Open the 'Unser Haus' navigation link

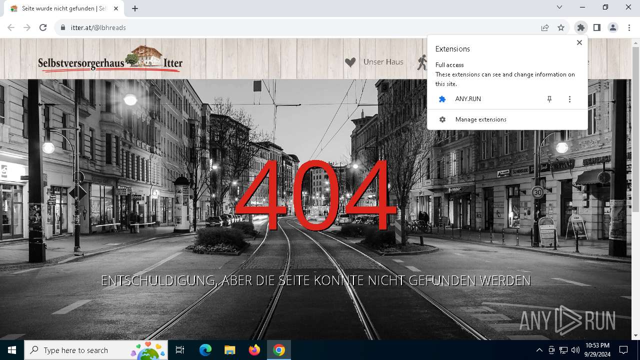[383, 62]
